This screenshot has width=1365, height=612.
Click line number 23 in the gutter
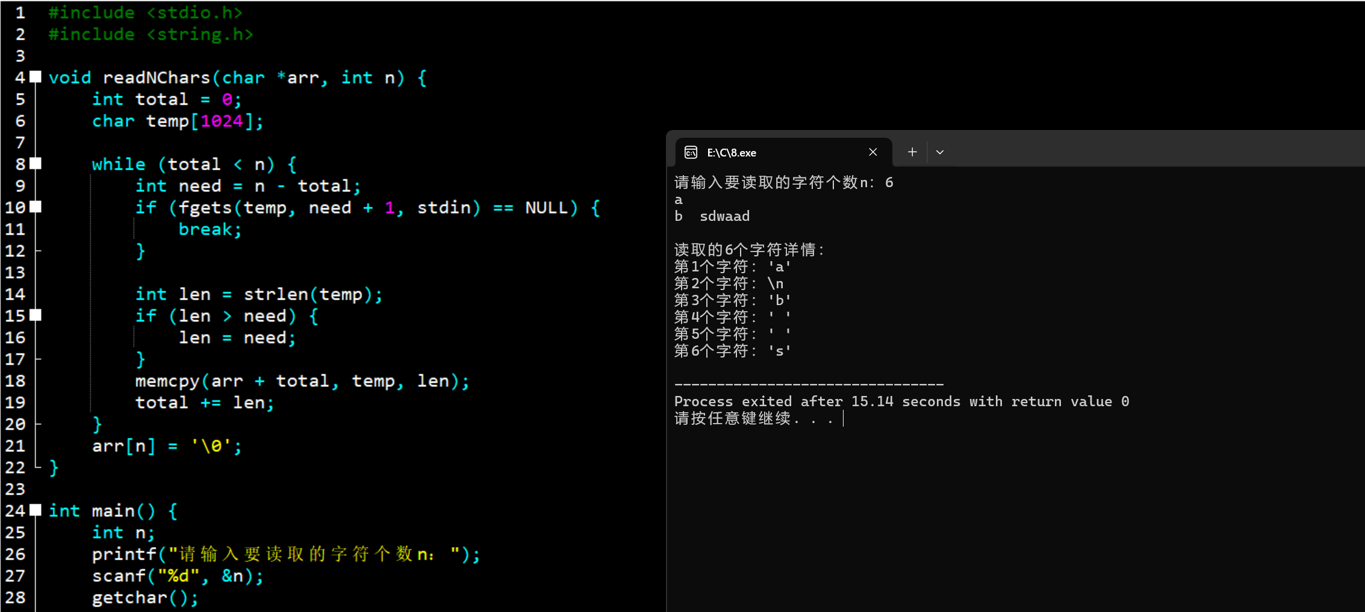click(x=15, y=489)
